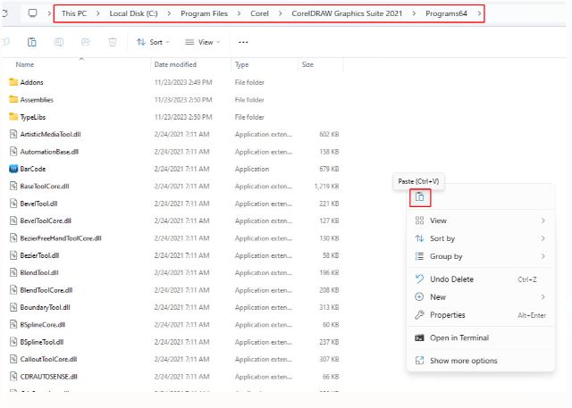Select file BSplineCore.dll
The image size is (572, 408).
click(43, 325)
